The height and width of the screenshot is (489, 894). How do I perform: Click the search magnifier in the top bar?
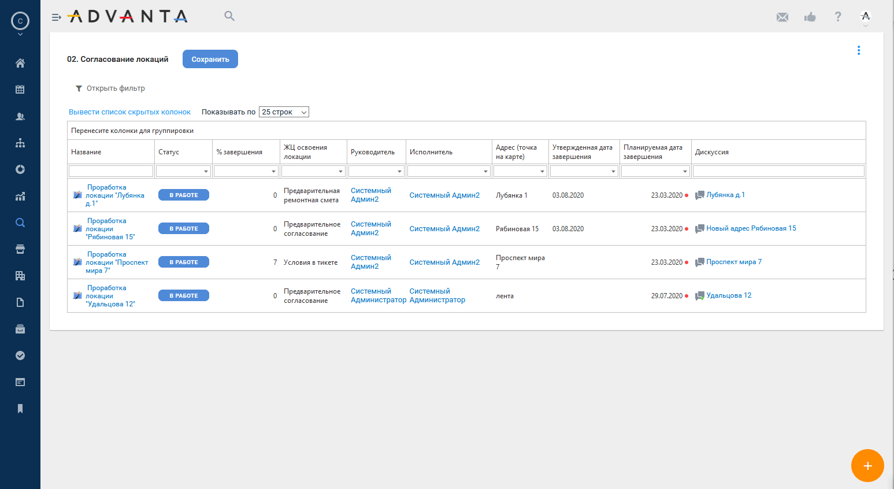tap(229, 16)
